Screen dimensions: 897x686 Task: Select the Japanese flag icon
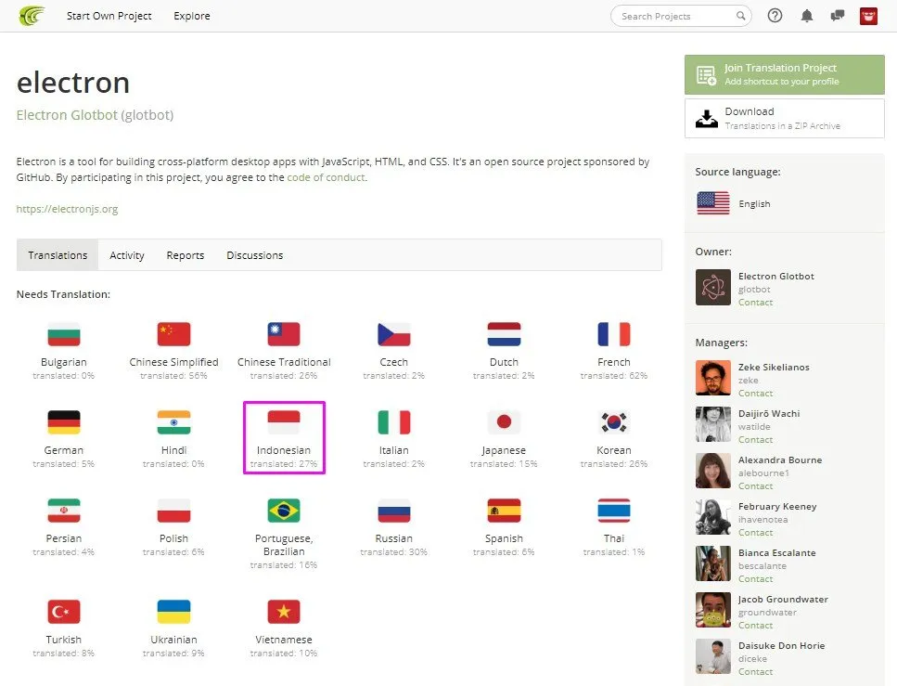click(x=504, y=422)
